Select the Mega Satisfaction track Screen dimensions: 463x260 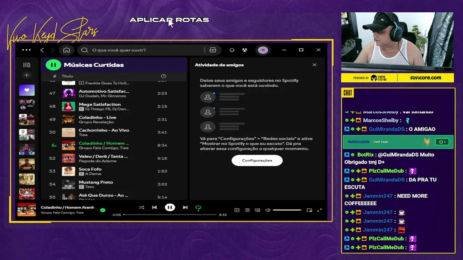tap(114, 106)
